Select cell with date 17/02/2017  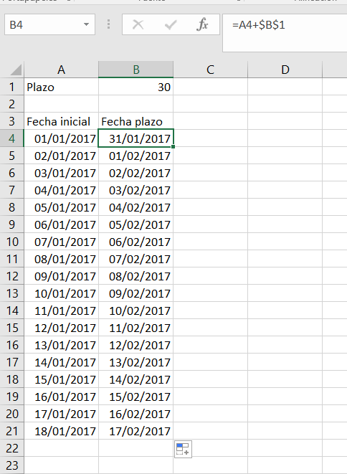point(136,431)
